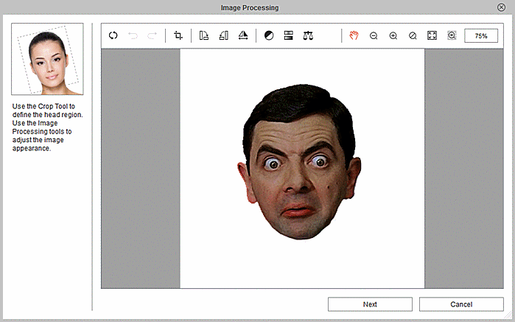This screenshot has width=515, height=322.
Task: Mirror the image with flip icon
Action: click(243, 35)
